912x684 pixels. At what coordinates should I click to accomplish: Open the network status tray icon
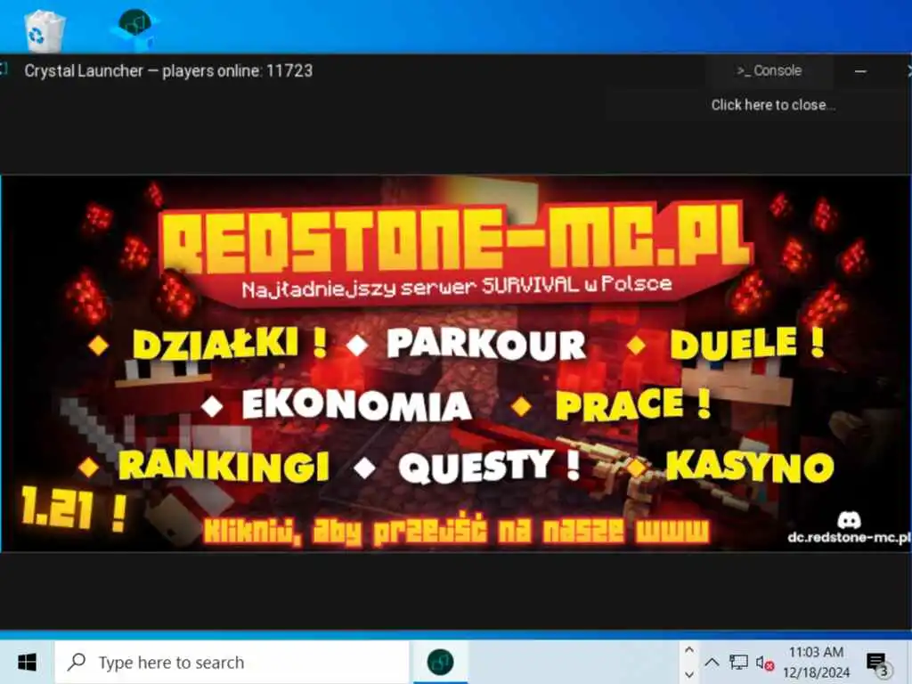738,662
